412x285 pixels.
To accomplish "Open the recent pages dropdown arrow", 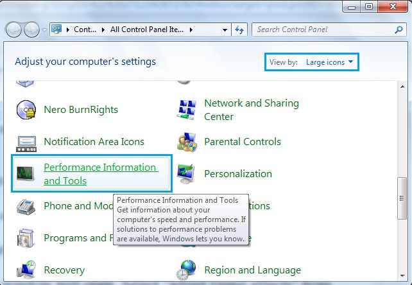I will (x=44, y=30).
